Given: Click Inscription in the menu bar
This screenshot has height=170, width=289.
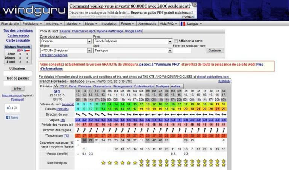Looking at the screenshot, I should (109, 24).
